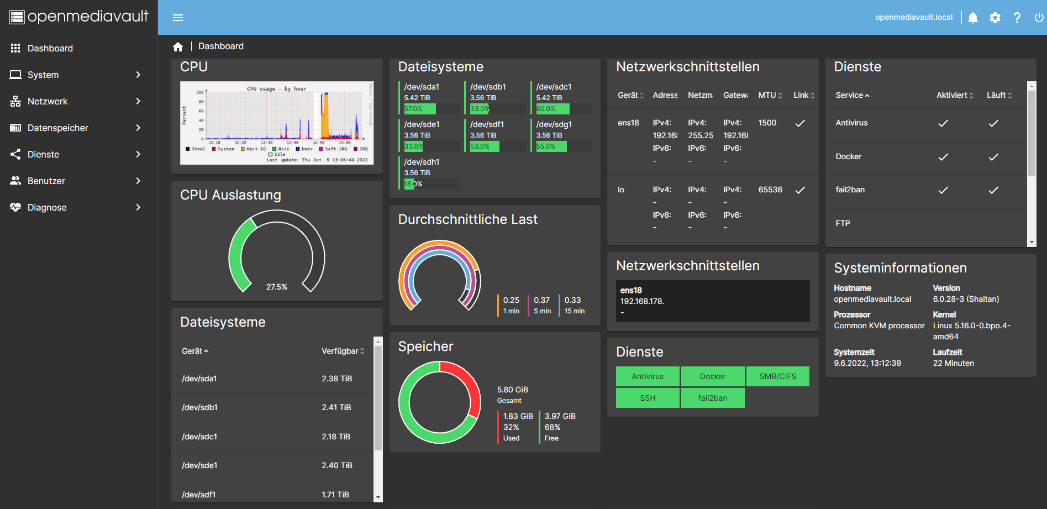Click scroll-down arrow of Dateisysteme table scrollbar
This screenshot has width=1047, height=509.
(378, 497)
